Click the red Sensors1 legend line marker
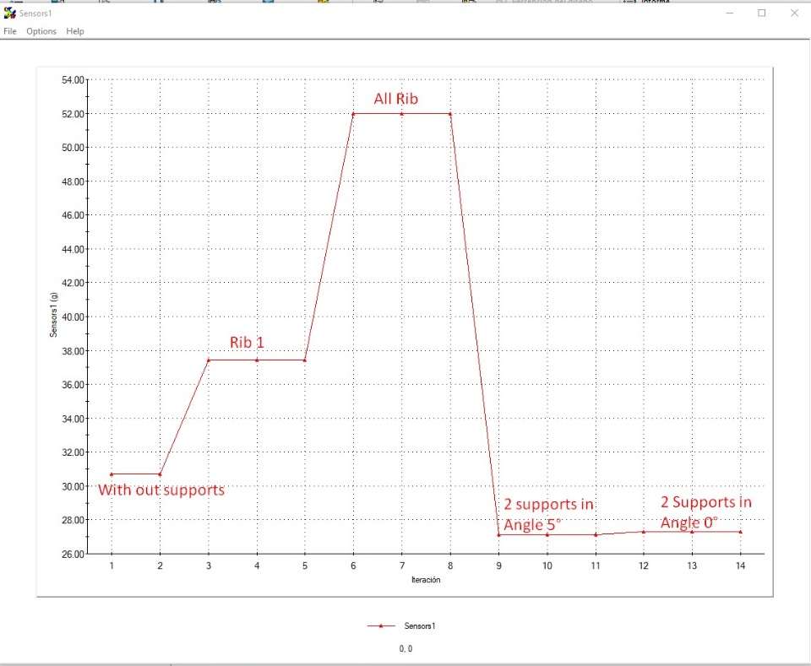The image size is (811, 666). (x=381, y=625)
